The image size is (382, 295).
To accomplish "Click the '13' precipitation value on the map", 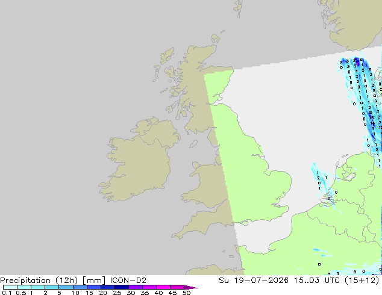I will click(x=372, y=118).
